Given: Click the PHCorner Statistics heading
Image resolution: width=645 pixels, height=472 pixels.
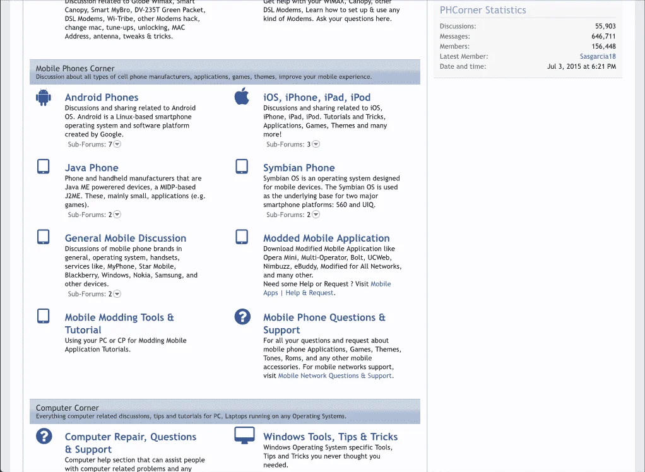Looking at the screenshot, I should [x=483, y=10].
